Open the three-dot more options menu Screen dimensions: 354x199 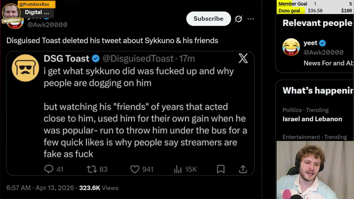tap(251, 19)
